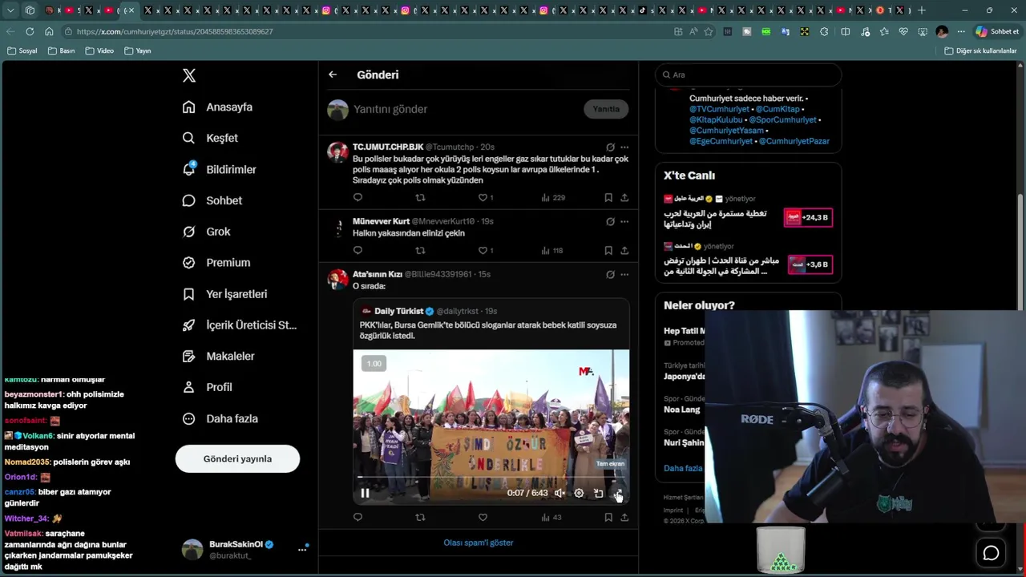The image size is (1026, 577).
Task: Open new browser tab with plus
Action: 922,10
